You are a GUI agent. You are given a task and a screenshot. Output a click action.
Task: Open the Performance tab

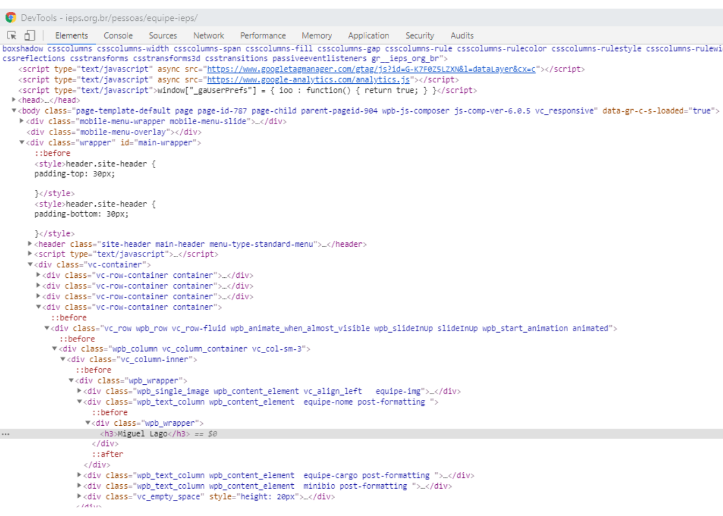click(x=263, y=35)
